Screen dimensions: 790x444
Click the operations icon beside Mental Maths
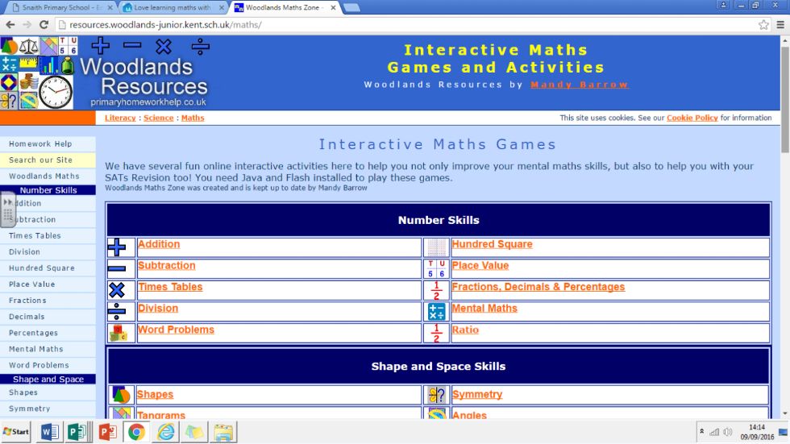tap(436, 312)
